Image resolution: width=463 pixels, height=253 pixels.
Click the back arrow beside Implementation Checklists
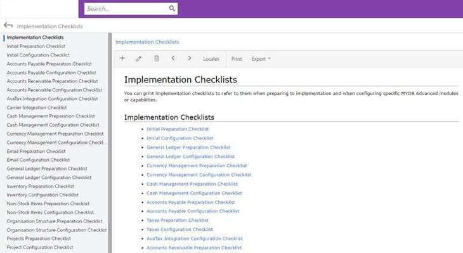point(8,26)
